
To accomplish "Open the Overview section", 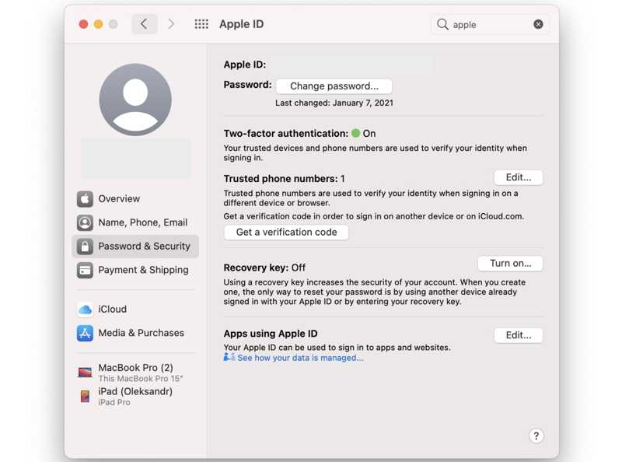I will click(135, 199).
